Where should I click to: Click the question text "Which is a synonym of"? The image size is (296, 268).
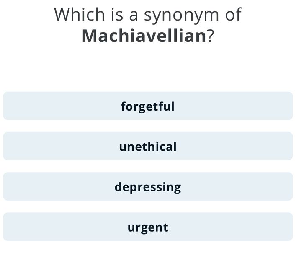148,15
